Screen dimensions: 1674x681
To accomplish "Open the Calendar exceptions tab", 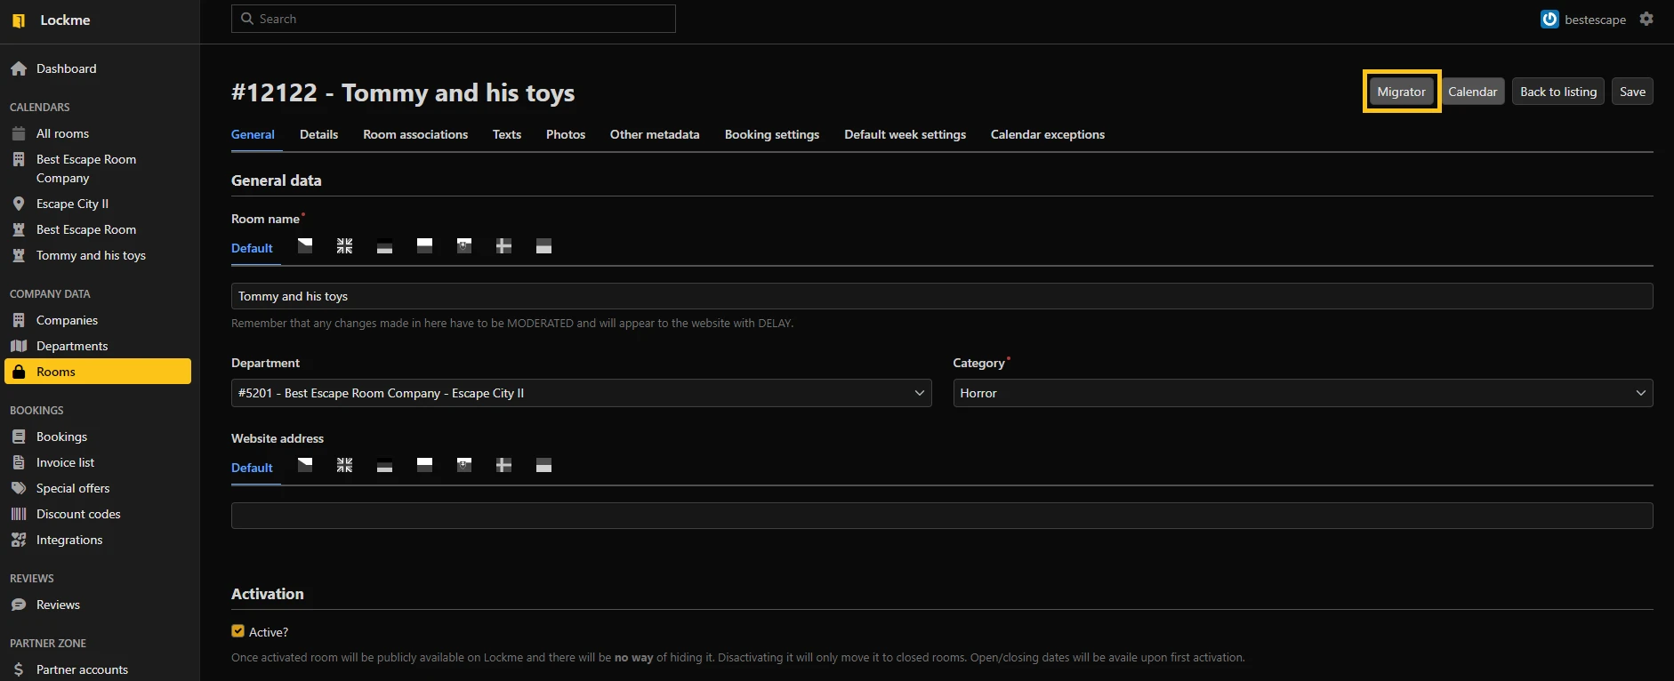I will coord(1047,134).
